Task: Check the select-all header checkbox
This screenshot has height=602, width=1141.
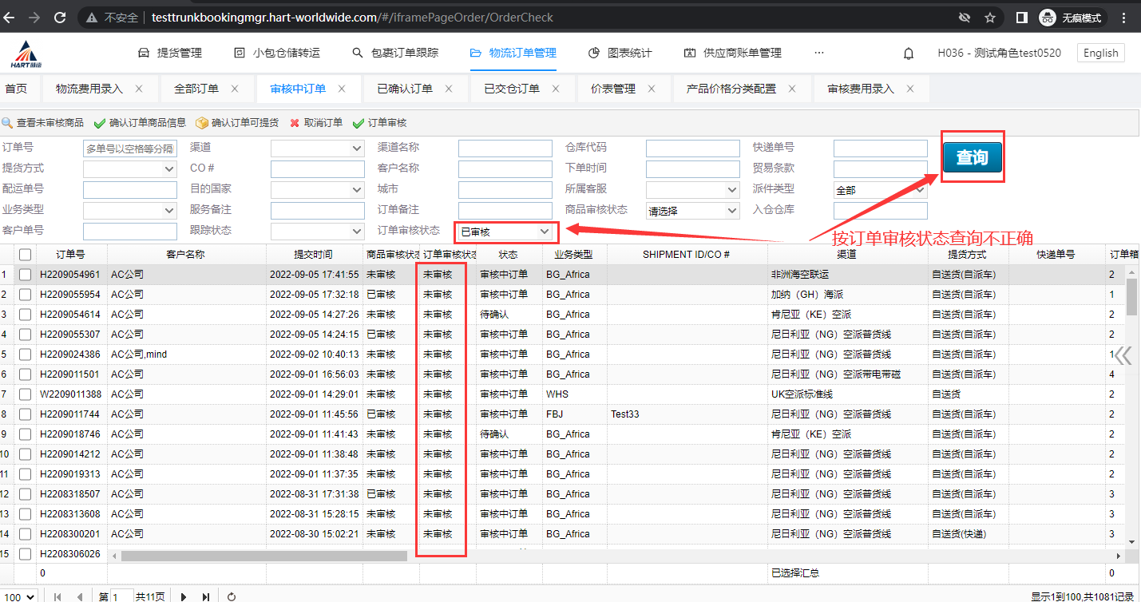Action: 26,255
